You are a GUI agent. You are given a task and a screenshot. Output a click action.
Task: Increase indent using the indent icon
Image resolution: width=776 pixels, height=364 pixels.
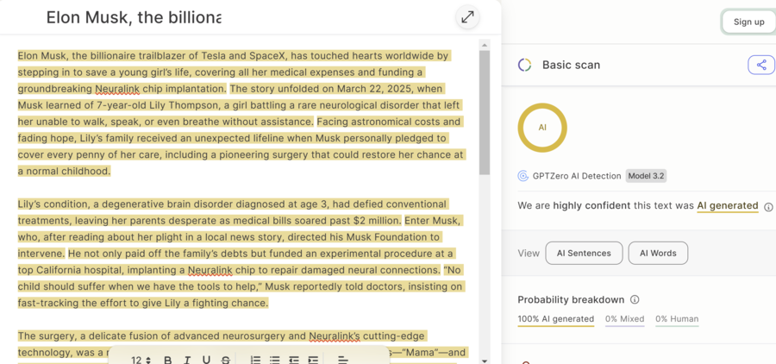(313, 360)
